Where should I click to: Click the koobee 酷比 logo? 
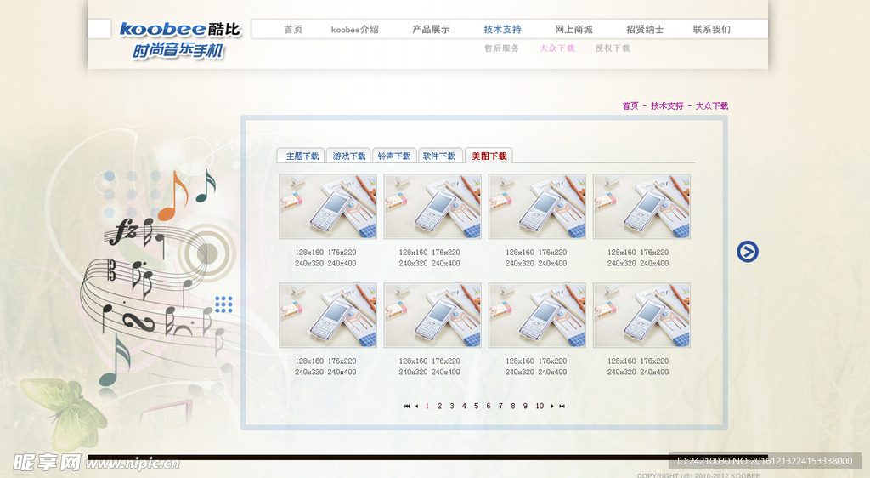tap(179, 31)
